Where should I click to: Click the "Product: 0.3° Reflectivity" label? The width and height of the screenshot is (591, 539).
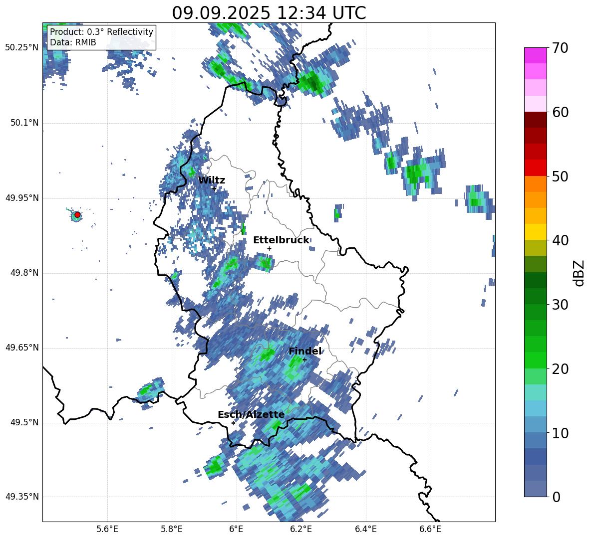click(101, 31)
